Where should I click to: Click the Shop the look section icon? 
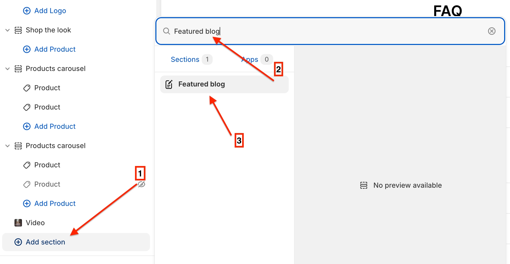click(18, 30)
